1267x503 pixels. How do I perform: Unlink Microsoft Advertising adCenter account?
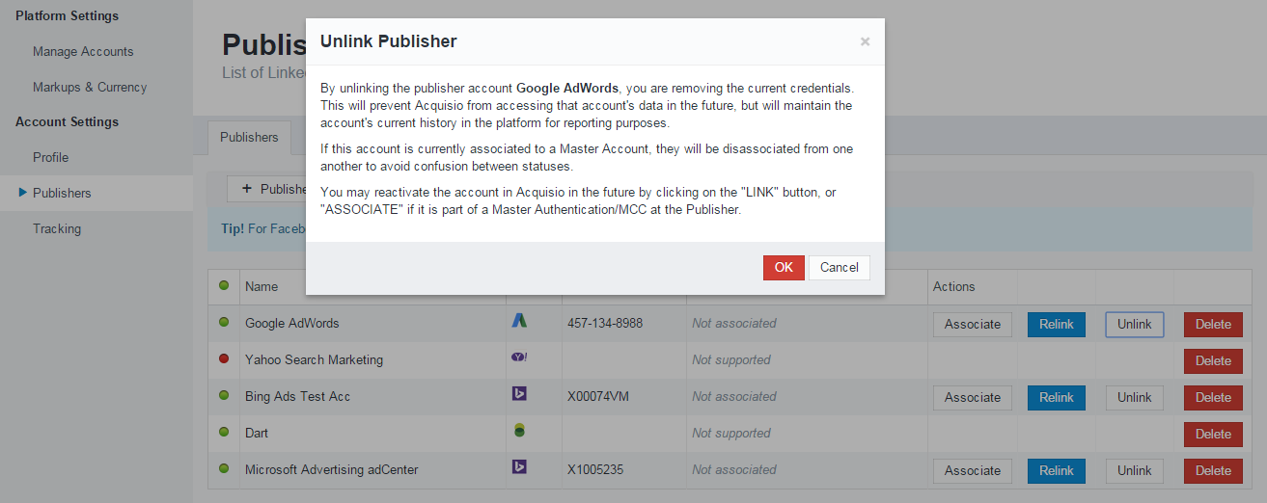click(x=1135, y=471)
